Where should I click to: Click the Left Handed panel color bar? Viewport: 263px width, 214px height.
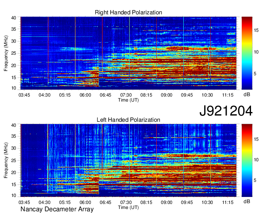point(247,160)
